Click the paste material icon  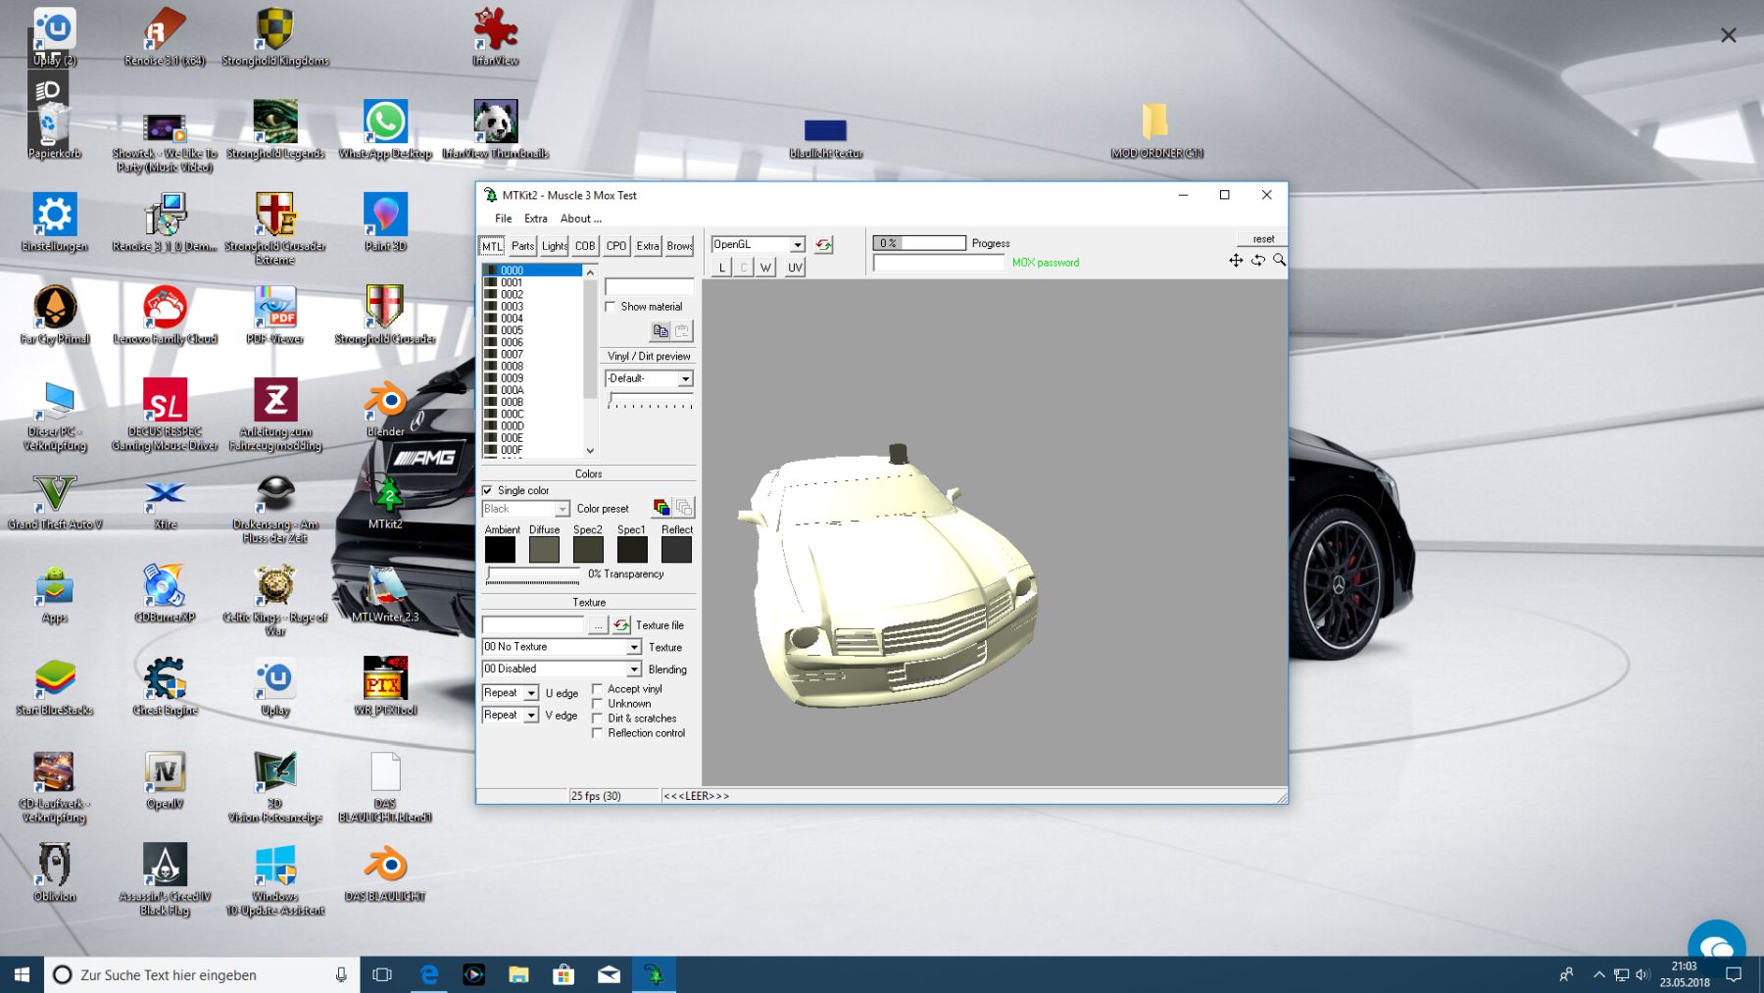pyautogui.click(x=683, y=331)
